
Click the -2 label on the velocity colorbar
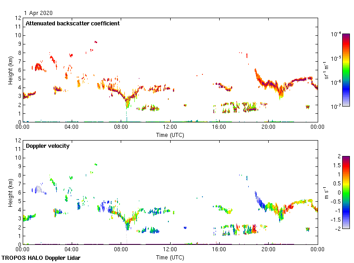tap(337, 229)
